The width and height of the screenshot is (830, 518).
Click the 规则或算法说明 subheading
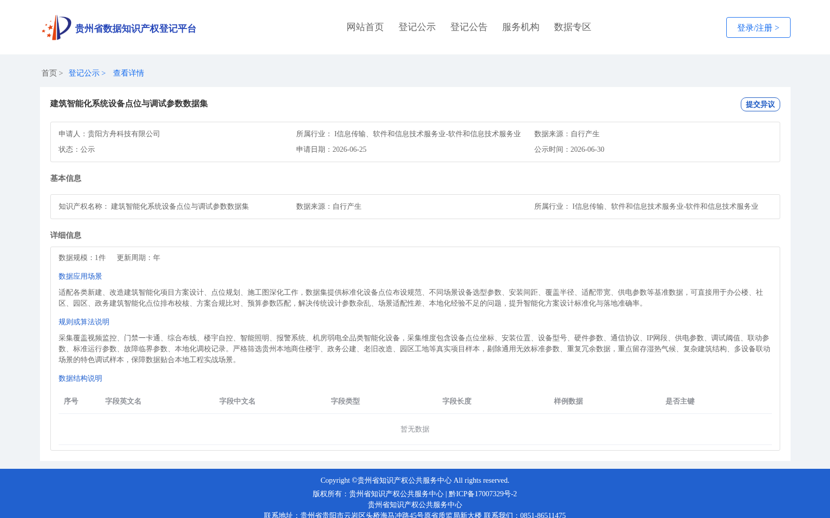(x=84, y=322)
